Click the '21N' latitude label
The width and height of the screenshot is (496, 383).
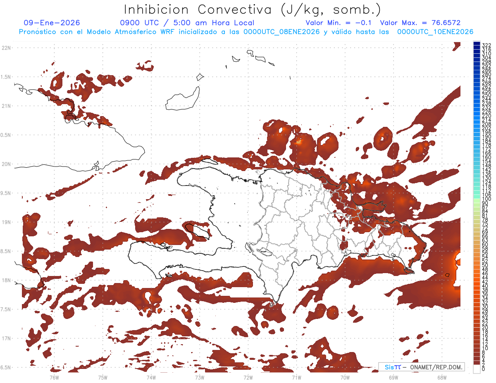[7, 106]
